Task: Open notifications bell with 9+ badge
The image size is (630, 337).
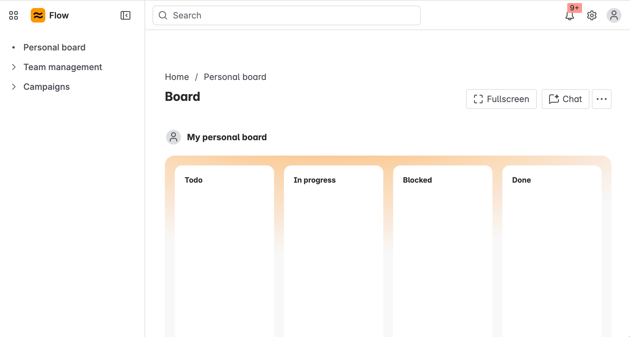Action: (569, 16)
